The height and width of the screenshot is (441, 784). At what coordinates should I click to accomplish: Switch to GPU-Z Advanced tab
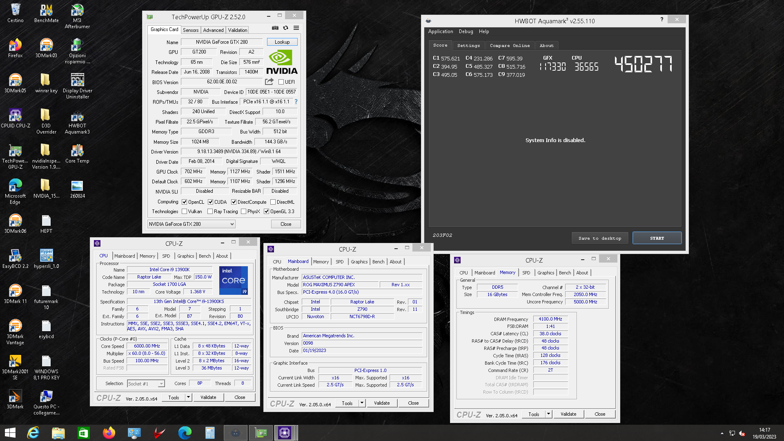point(213,30)
